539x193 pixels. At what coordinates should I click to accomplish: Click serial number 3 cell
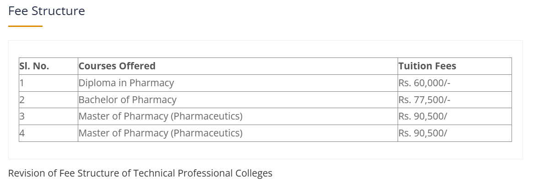(x=22, y=116)
